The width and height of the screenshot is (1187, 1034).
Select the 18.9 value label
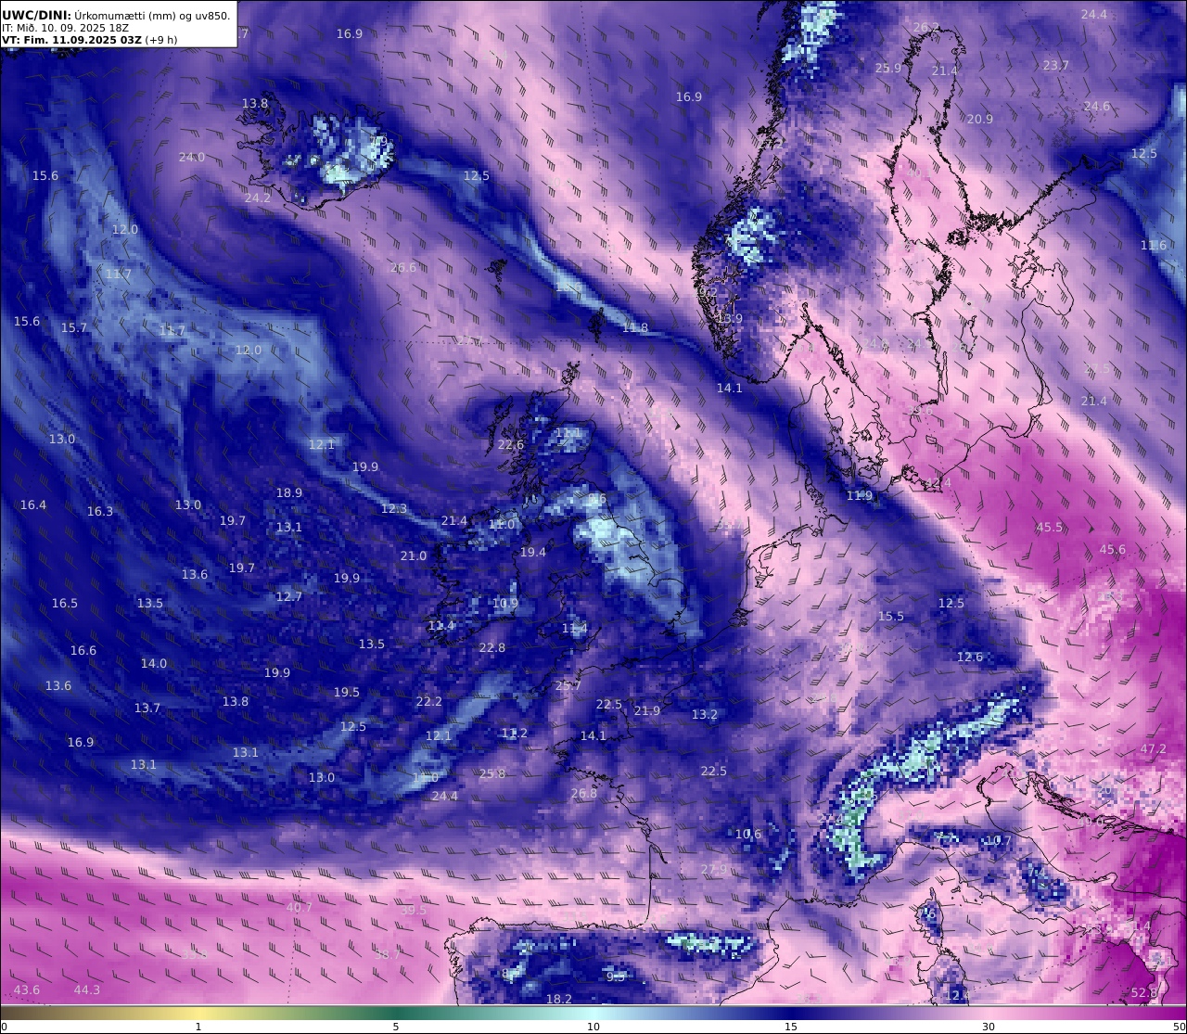coord(289,493)
